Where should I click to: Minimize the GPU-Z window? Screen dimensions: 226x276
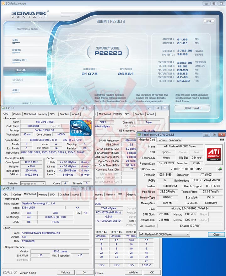(x=206, y=135)
